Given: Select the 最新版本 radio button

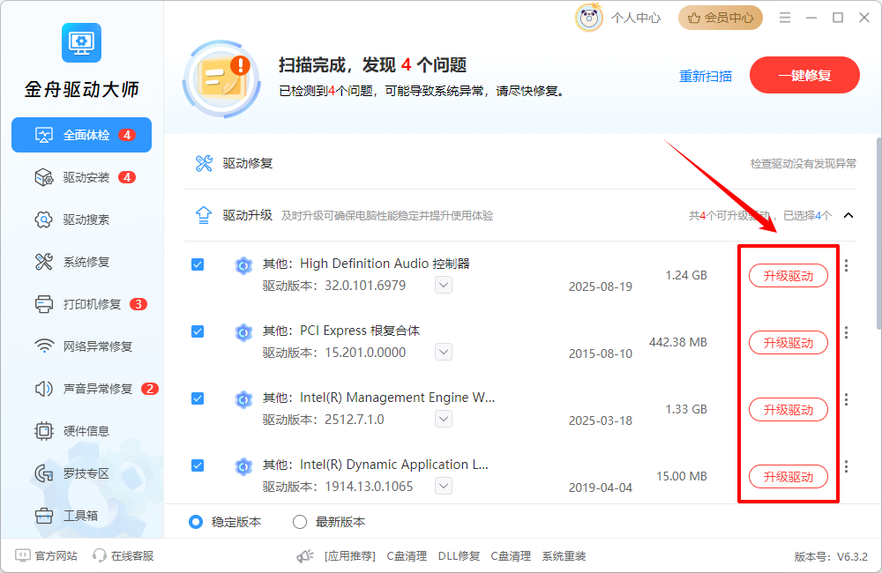Looking at the screenshot, I should pyautogui.click(x=300, y=522).
